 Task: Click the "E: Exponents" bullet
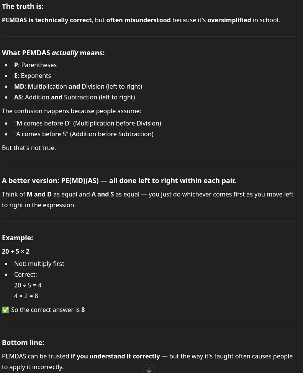(x=33, y=76)
